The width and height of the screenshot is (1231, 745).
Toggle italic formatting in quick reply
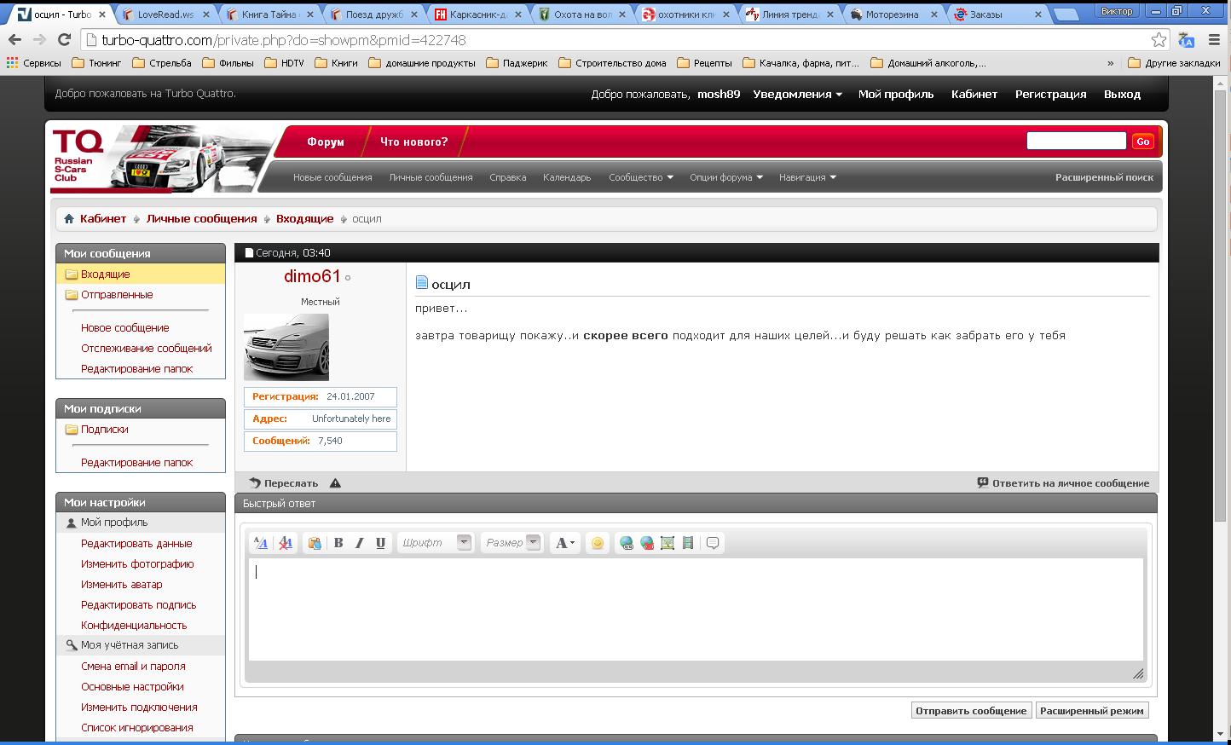point(359,543)
